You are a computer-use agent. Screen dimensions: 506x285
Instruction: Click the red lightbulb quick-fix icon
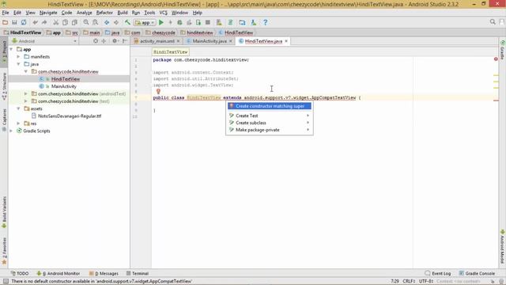pyautogui.click(x=158, y=92)
